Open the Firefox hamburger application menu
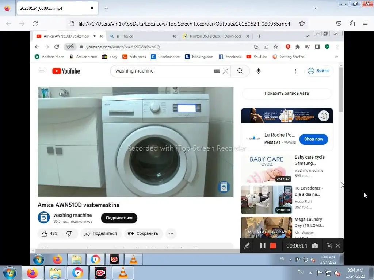This screenshot has height=280, width=374. [365, 23]
